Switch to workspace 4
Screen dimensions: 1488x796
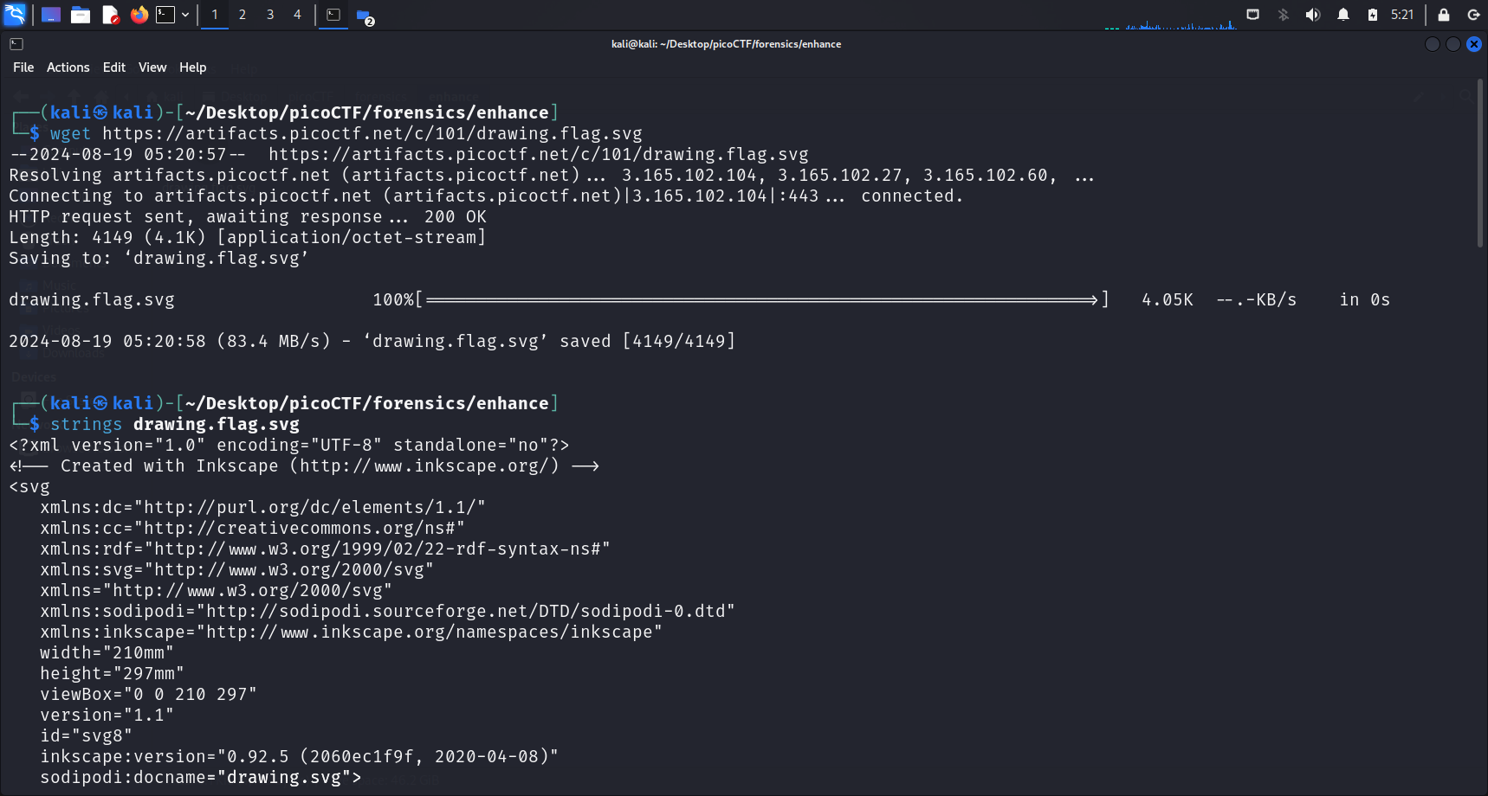[x=297, y=15]
